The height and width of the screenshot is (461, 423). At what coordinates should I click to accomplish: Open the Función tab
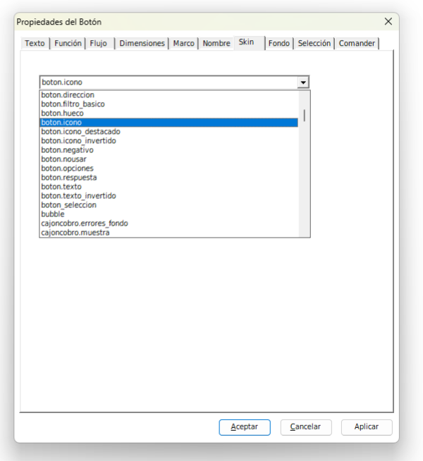pyautogui.click(x=68, y=43)
